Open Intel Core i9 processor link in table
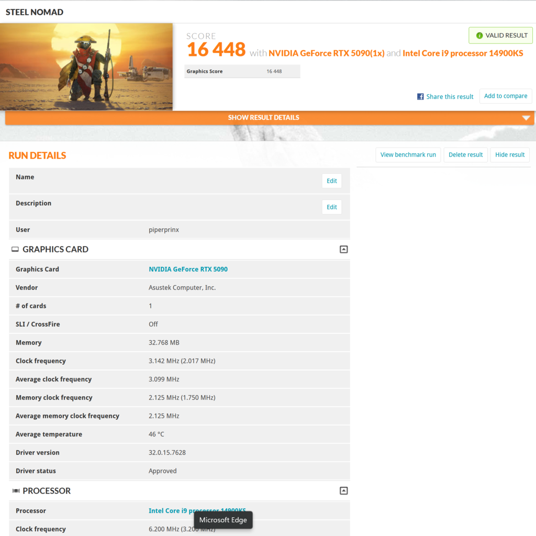 point(197,511)
